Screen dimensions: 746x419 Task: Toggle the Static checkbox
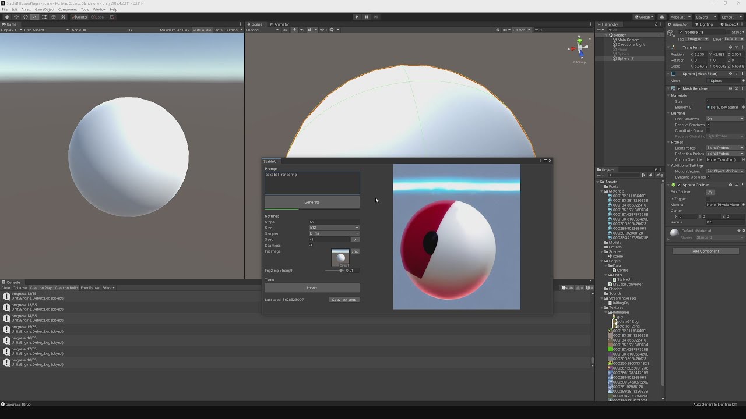tap(729, 32)
